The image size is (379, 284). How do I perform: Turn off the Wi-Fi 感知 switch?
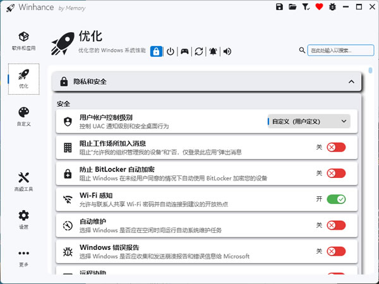pyautogui.click(x=336, y=199)
